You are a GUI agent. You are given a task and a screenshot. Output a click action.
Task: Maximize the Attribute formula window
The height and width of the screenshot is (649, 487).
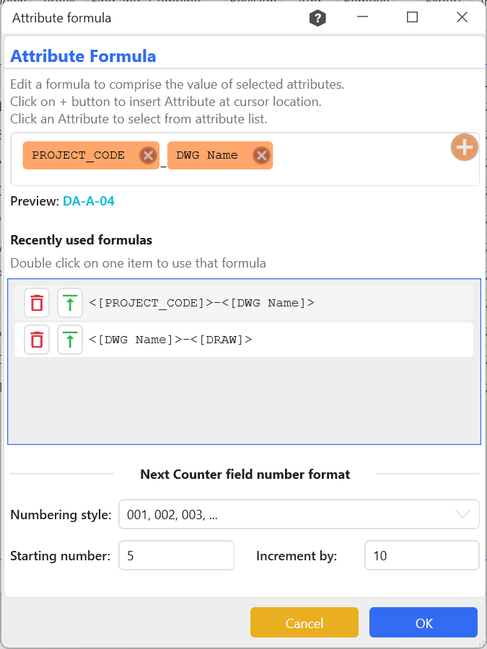coord(412,18)
